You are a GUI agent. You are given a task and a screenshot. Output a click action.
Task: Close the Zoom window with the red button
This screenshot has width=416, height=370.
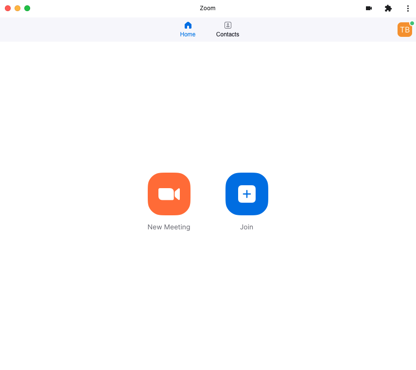tap(8, 8)
